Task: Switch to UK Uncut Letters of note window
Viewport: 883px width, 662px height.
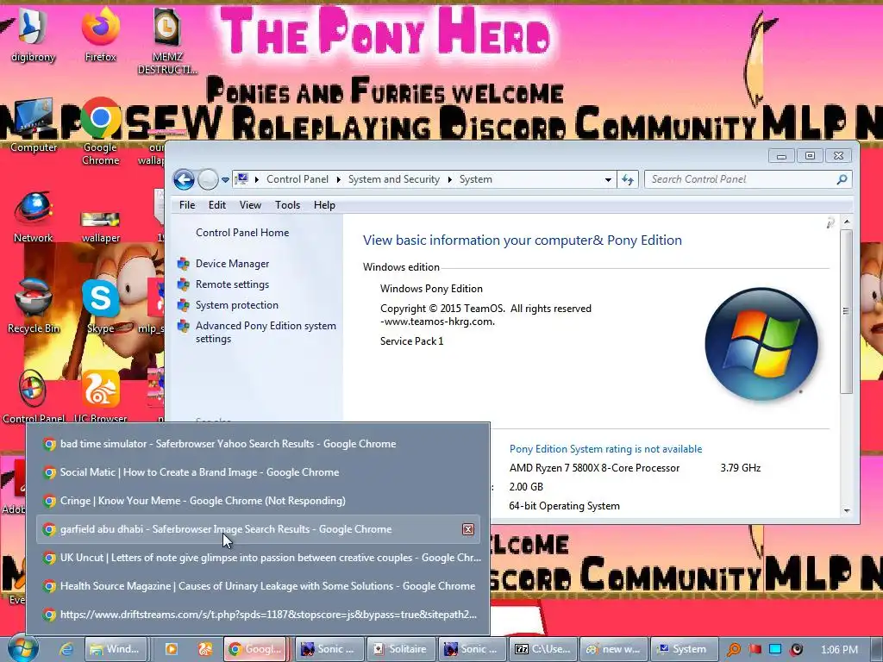Action: tap(258, 558)
